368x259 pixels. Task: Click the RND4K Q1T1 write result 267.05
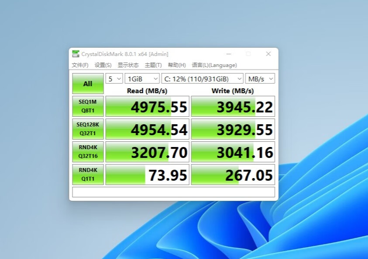233,174
